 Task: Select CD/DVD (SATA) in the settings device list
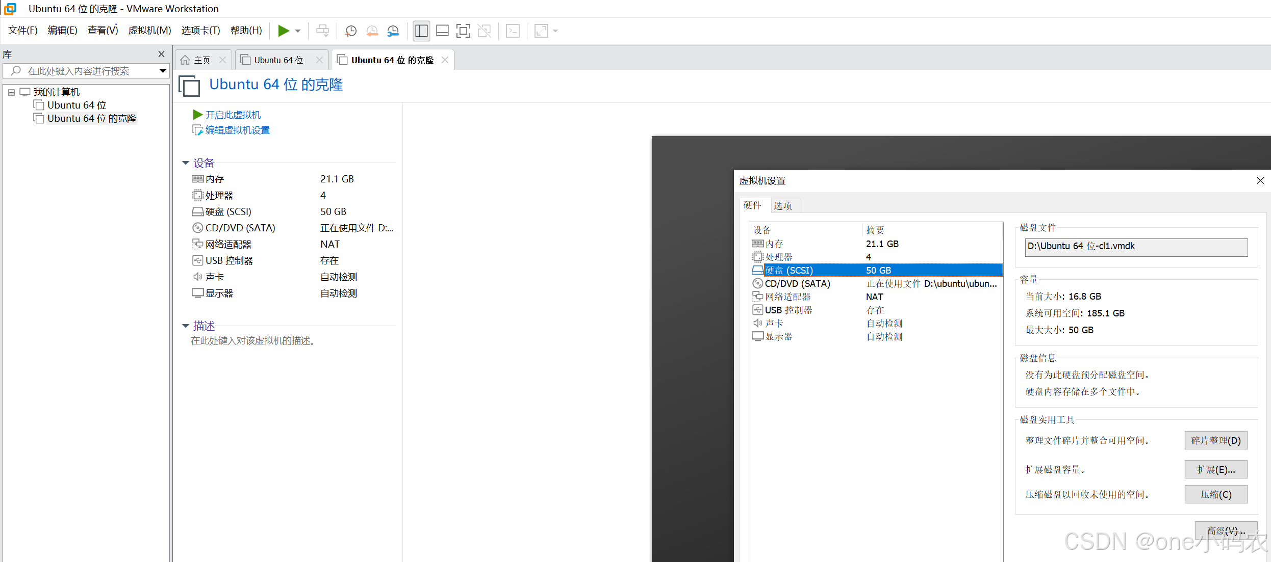click(x=797, y=284)
